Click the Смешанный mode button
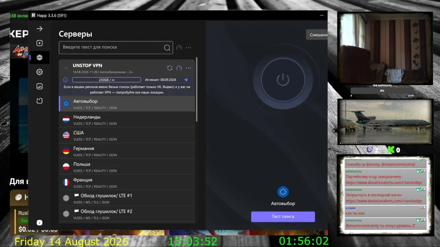Screen dimensions: 440x247 317,35
